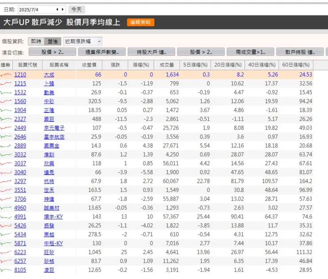The width and height of the screenshot is (328, 279).
Task: Go to next date arrow
Action: point(62,9)
